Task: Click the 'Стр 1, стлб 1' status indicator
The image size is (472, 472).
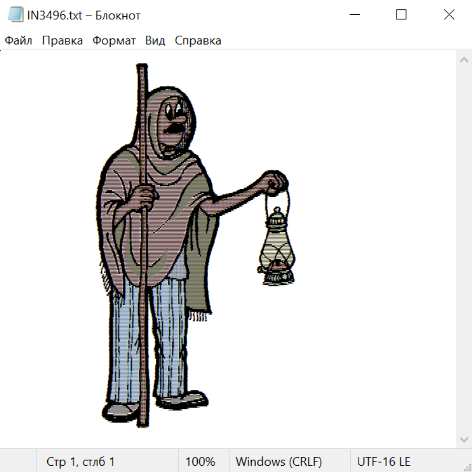Action: tap(80, 462)
